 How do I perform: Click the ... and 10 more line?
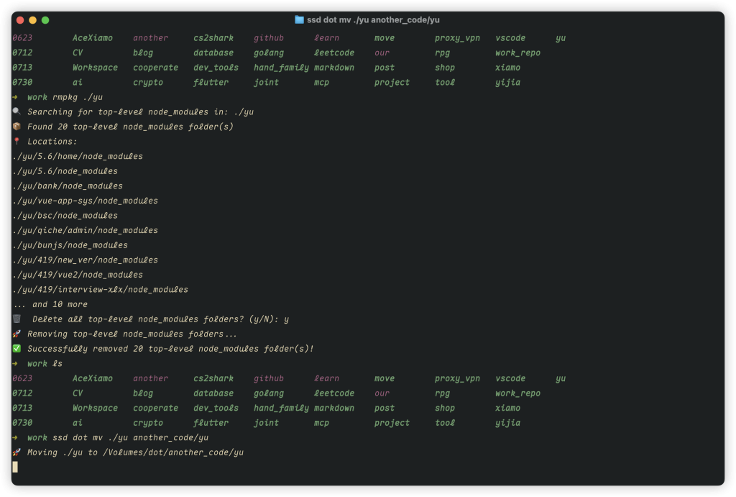pyautogui.click(x=50, y=304)
